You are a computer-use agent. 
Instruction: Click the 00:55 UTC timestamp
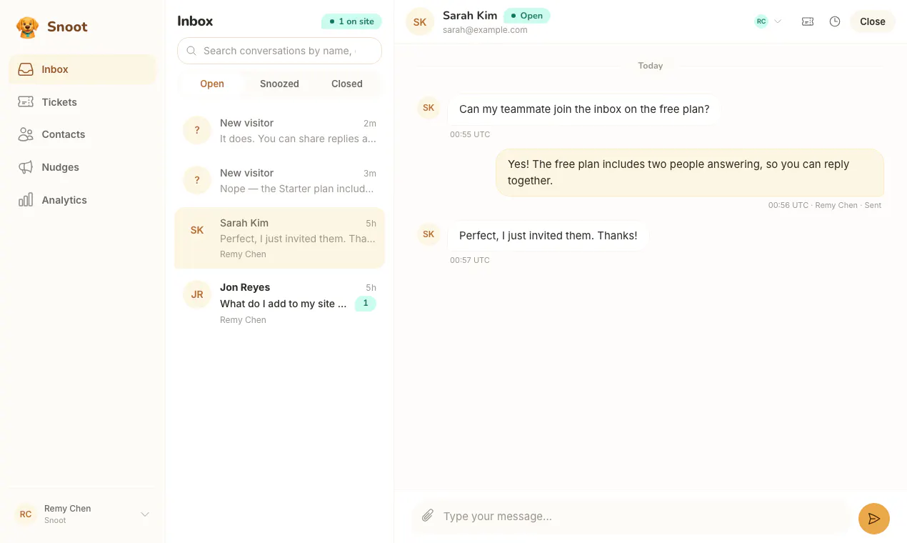(x=470, y=134)
